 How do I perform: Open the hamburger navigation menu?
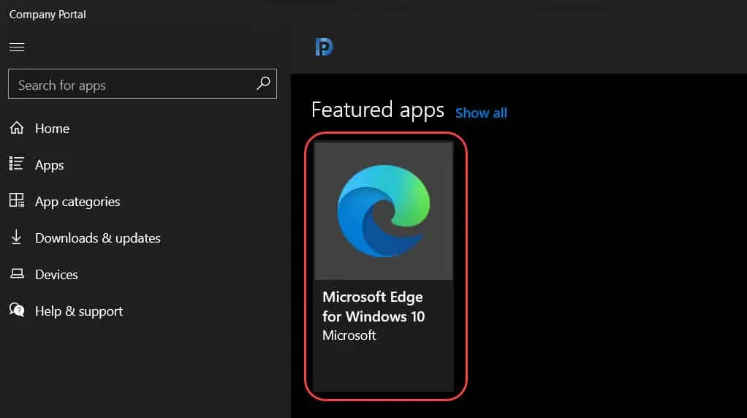point(17,47)
